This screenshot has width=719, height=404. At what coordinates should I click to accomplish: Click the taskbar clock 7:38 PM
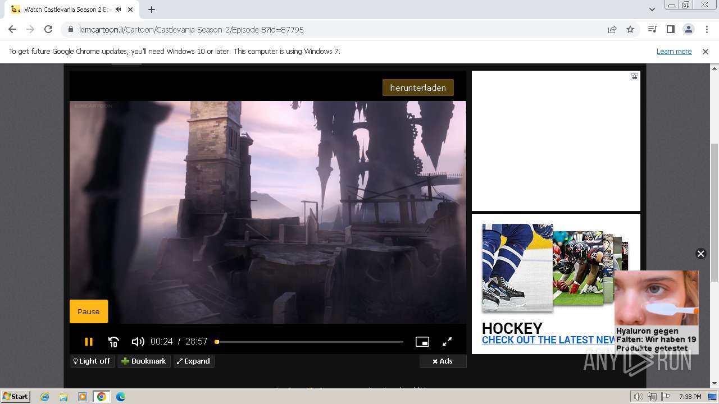tap(690, 397)
